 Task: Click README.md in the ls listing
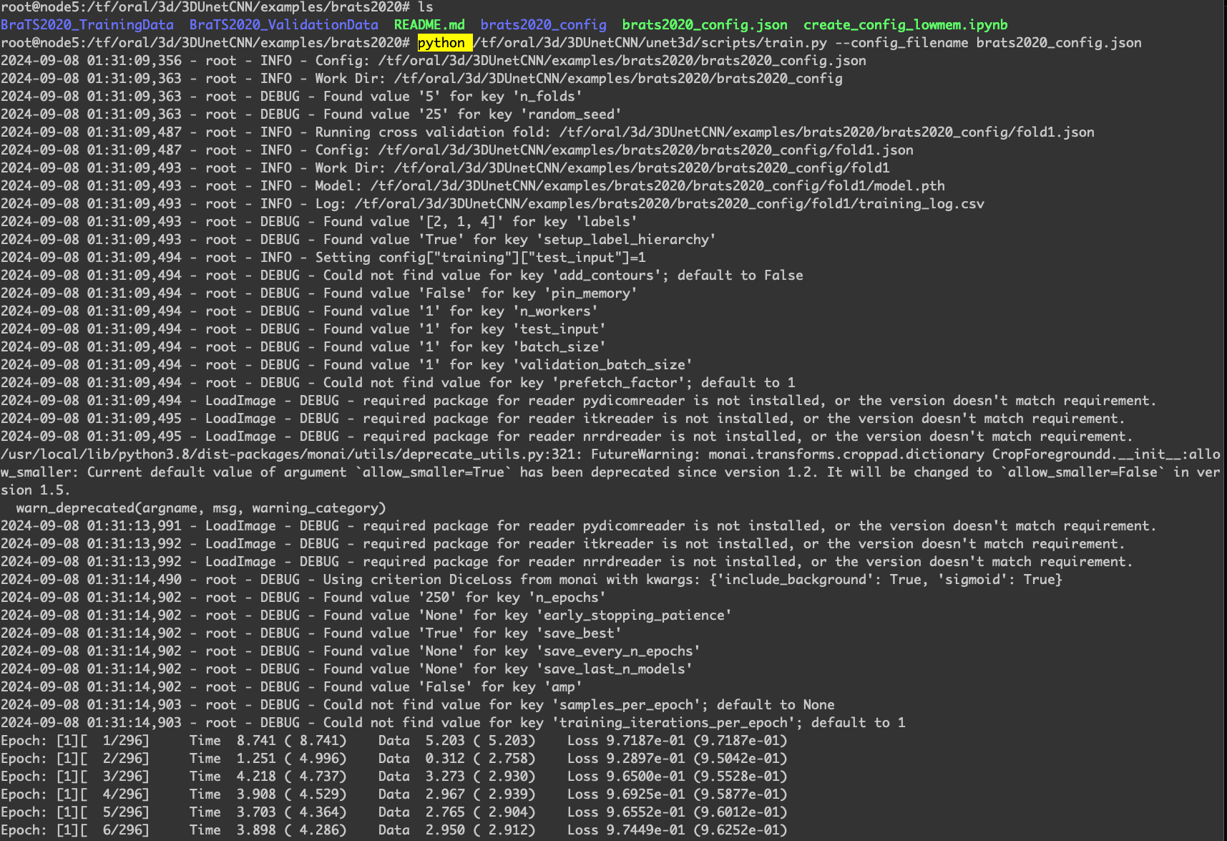tap(429, 25)
